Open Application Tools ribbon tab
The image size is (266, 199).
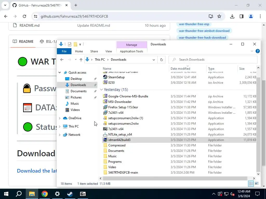pyautogui.click(x=131, y=51)
